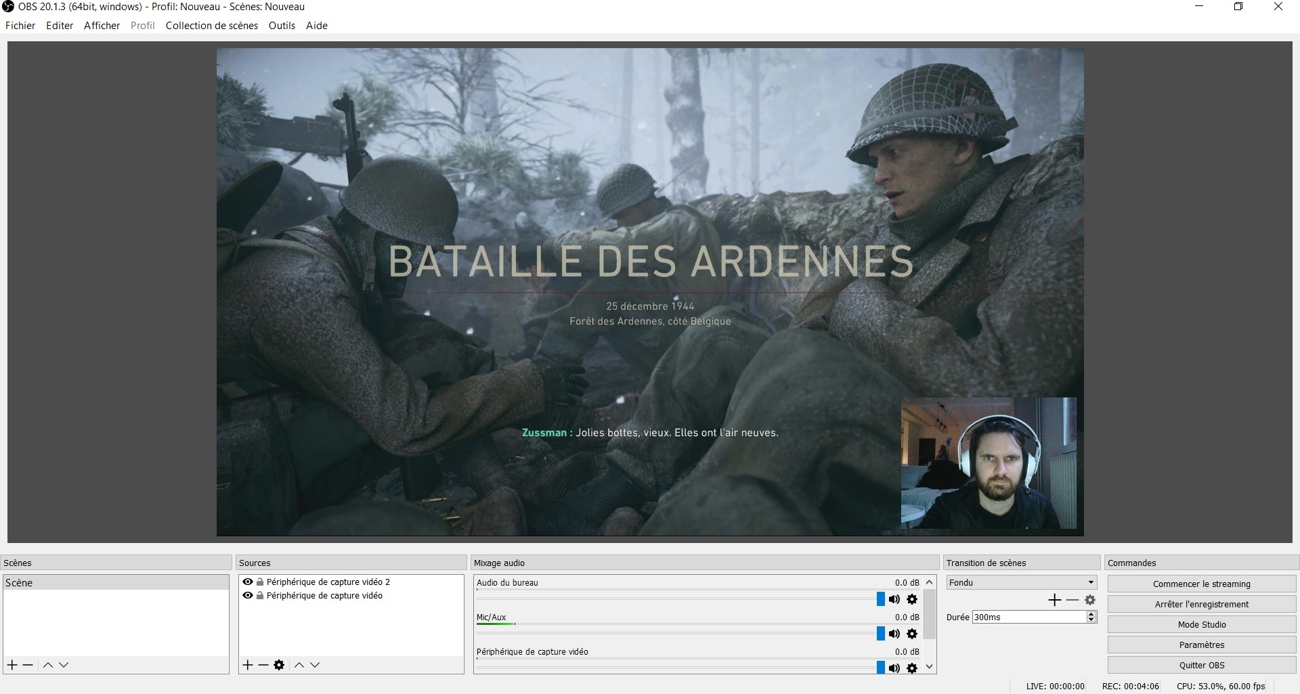The height and width of the screenshot is (694, 1300).
Task: Click Mic/Aux volume slider handle
Action: [880, 634]
